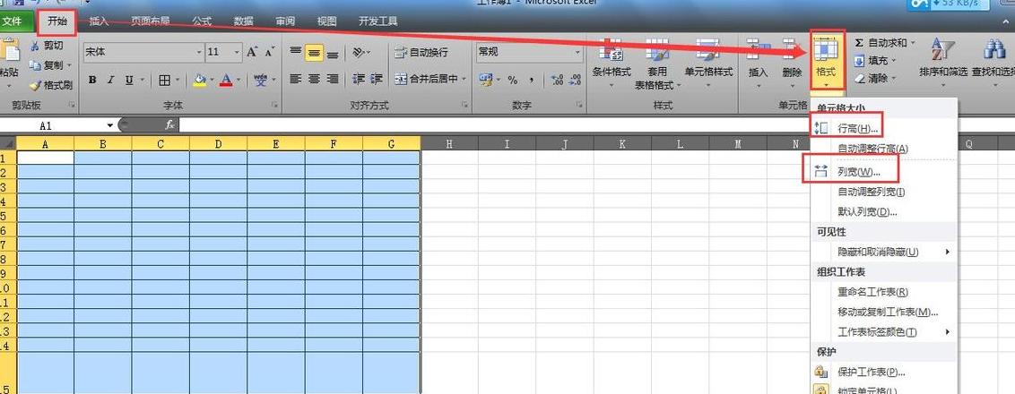Apply comma style number format
Viewport: 1015px width, 394px height.
click(x=532, y=80)
